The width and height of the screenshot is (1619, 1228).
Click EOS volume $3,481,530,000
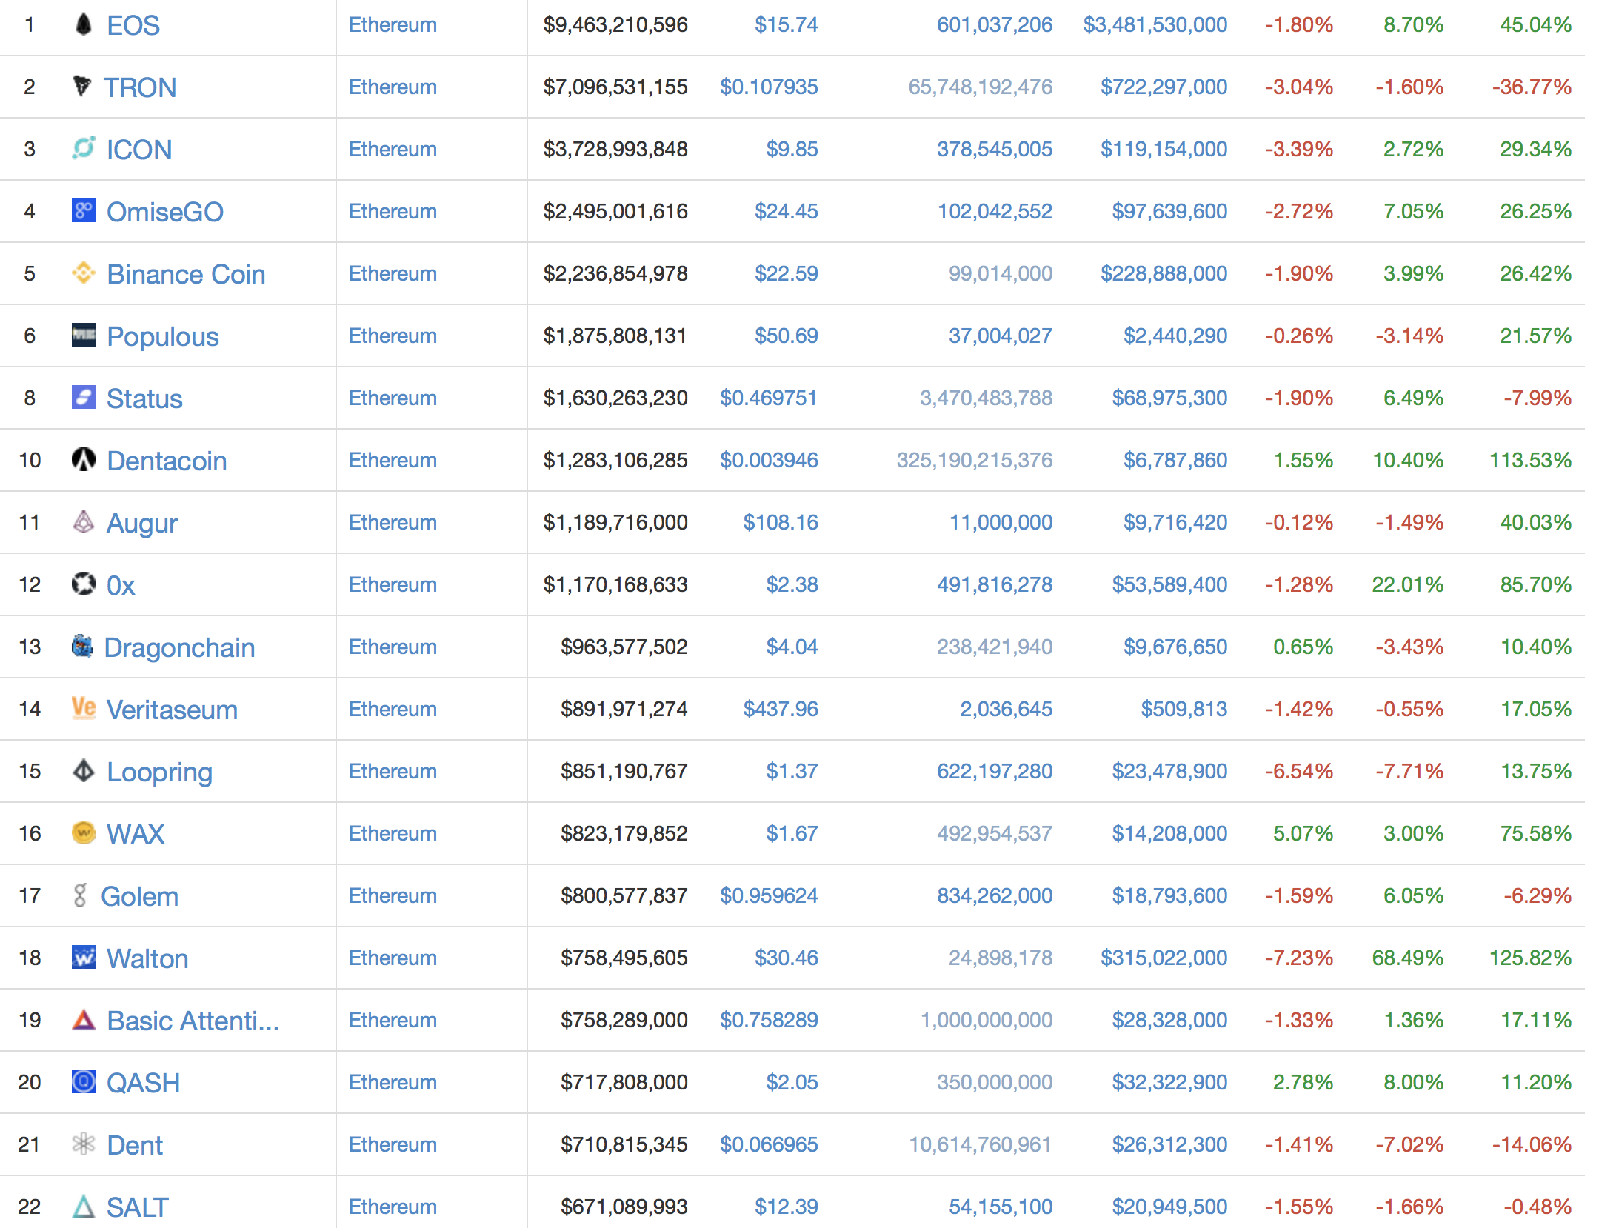coord(1155,24)
